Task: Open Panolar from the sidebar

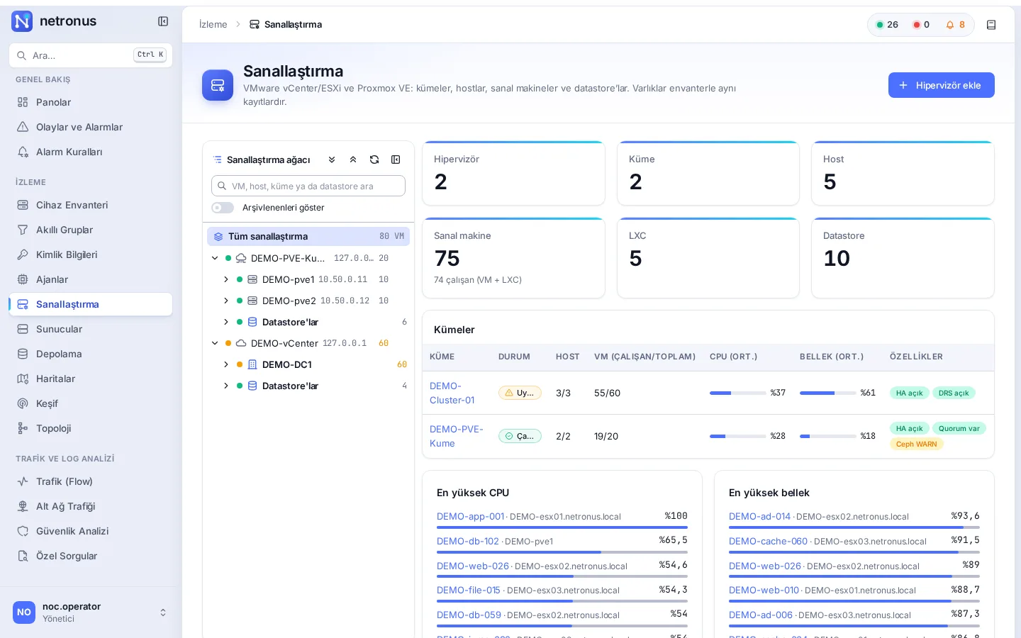Action: point(91,102)
